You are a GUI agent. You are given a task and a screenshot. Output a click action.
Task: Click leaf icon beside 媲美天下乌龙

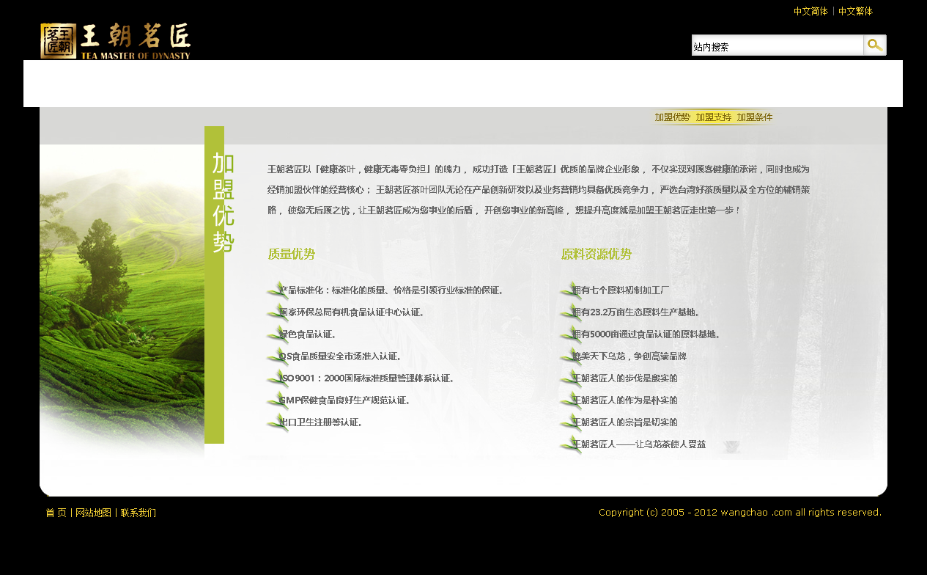[x=569, y=357]
